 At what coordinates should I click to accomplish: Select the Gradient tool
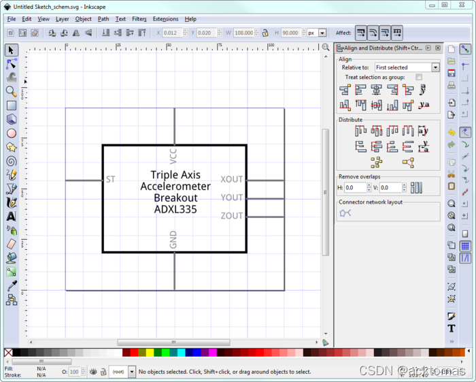coord(12,272)
